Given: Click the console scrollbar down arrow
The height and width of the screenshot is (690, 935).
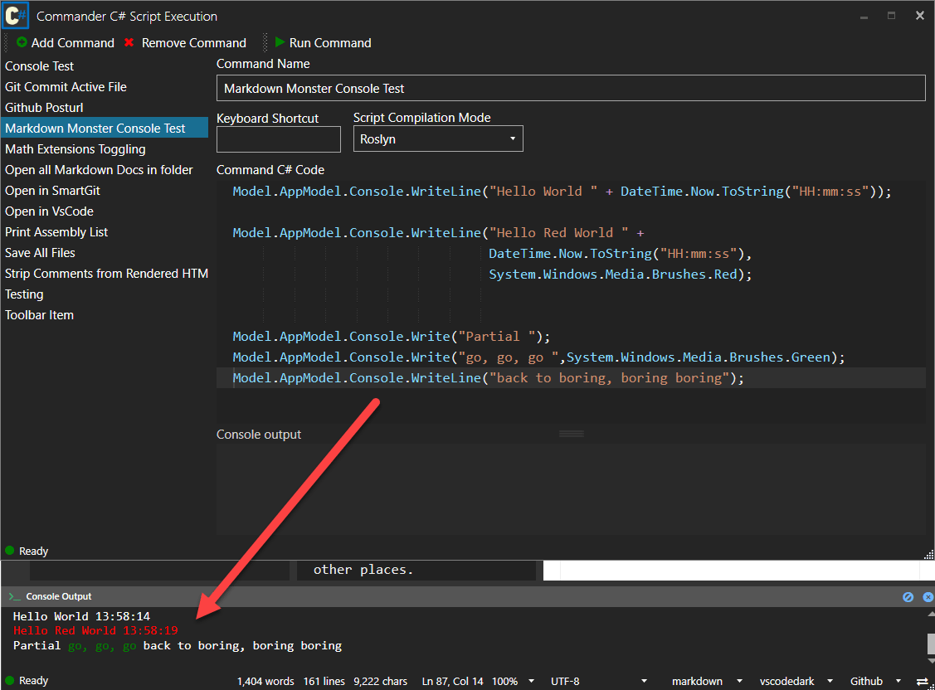Looking at the screenshot, I should [x=930, y=660].
